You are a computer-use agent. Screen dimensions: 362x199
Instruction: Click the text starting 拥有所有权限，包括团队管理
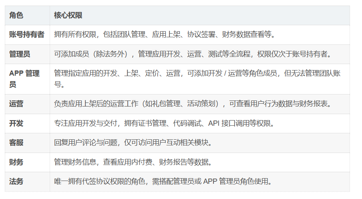point(165,34)
